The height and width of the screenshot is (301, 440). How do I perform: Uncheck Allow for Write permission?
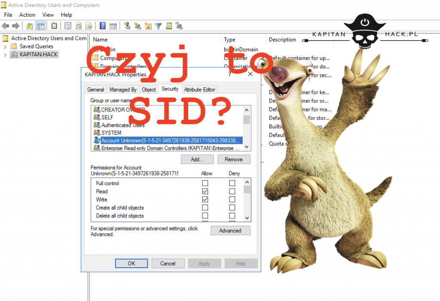point(205,199)
